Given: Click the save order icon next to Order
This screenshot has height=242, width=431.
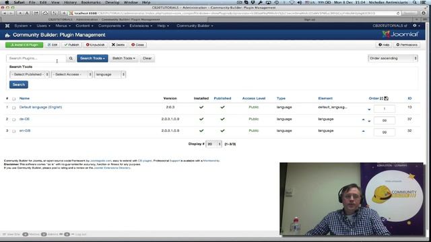Looking at the screenshot, I should pyautogui.click(x=386, y=98).
